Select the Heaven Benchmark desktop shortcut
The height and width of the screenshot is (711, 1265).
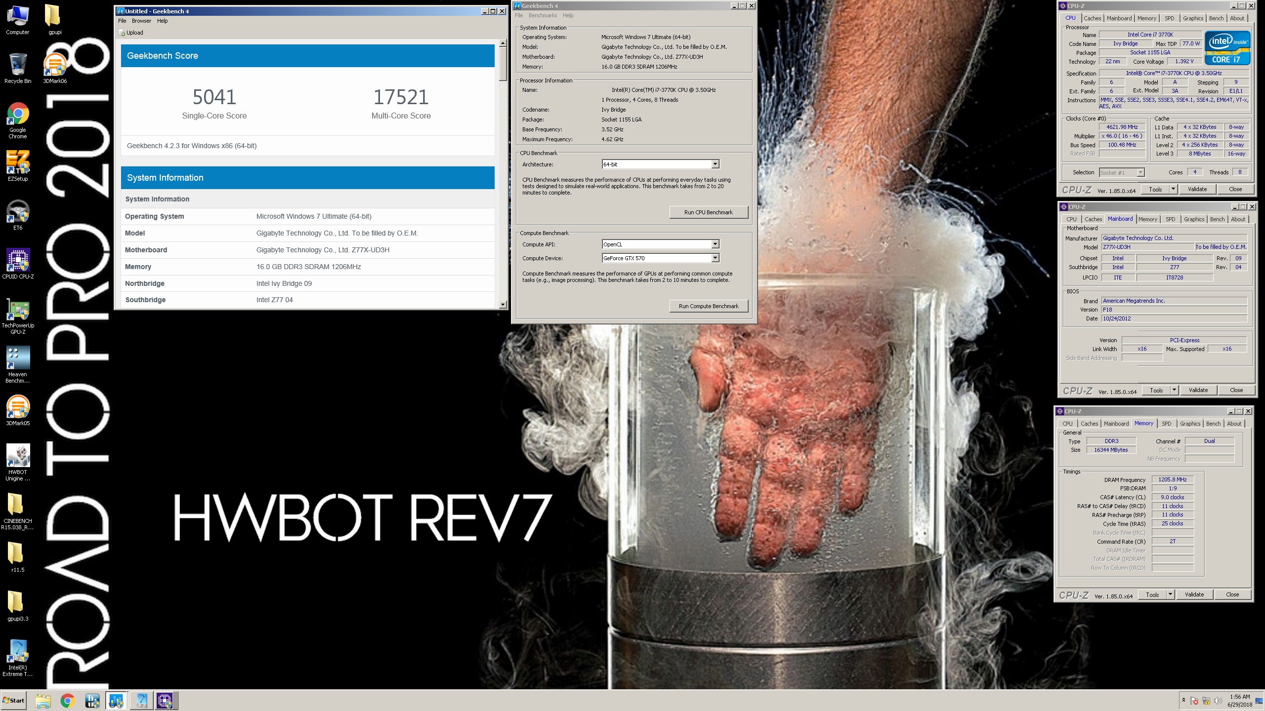click(18, 365)
